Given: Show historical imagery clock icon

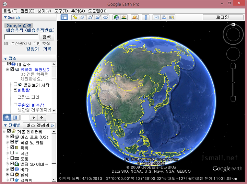Looking at the screenshot, I should coord(116,18).
